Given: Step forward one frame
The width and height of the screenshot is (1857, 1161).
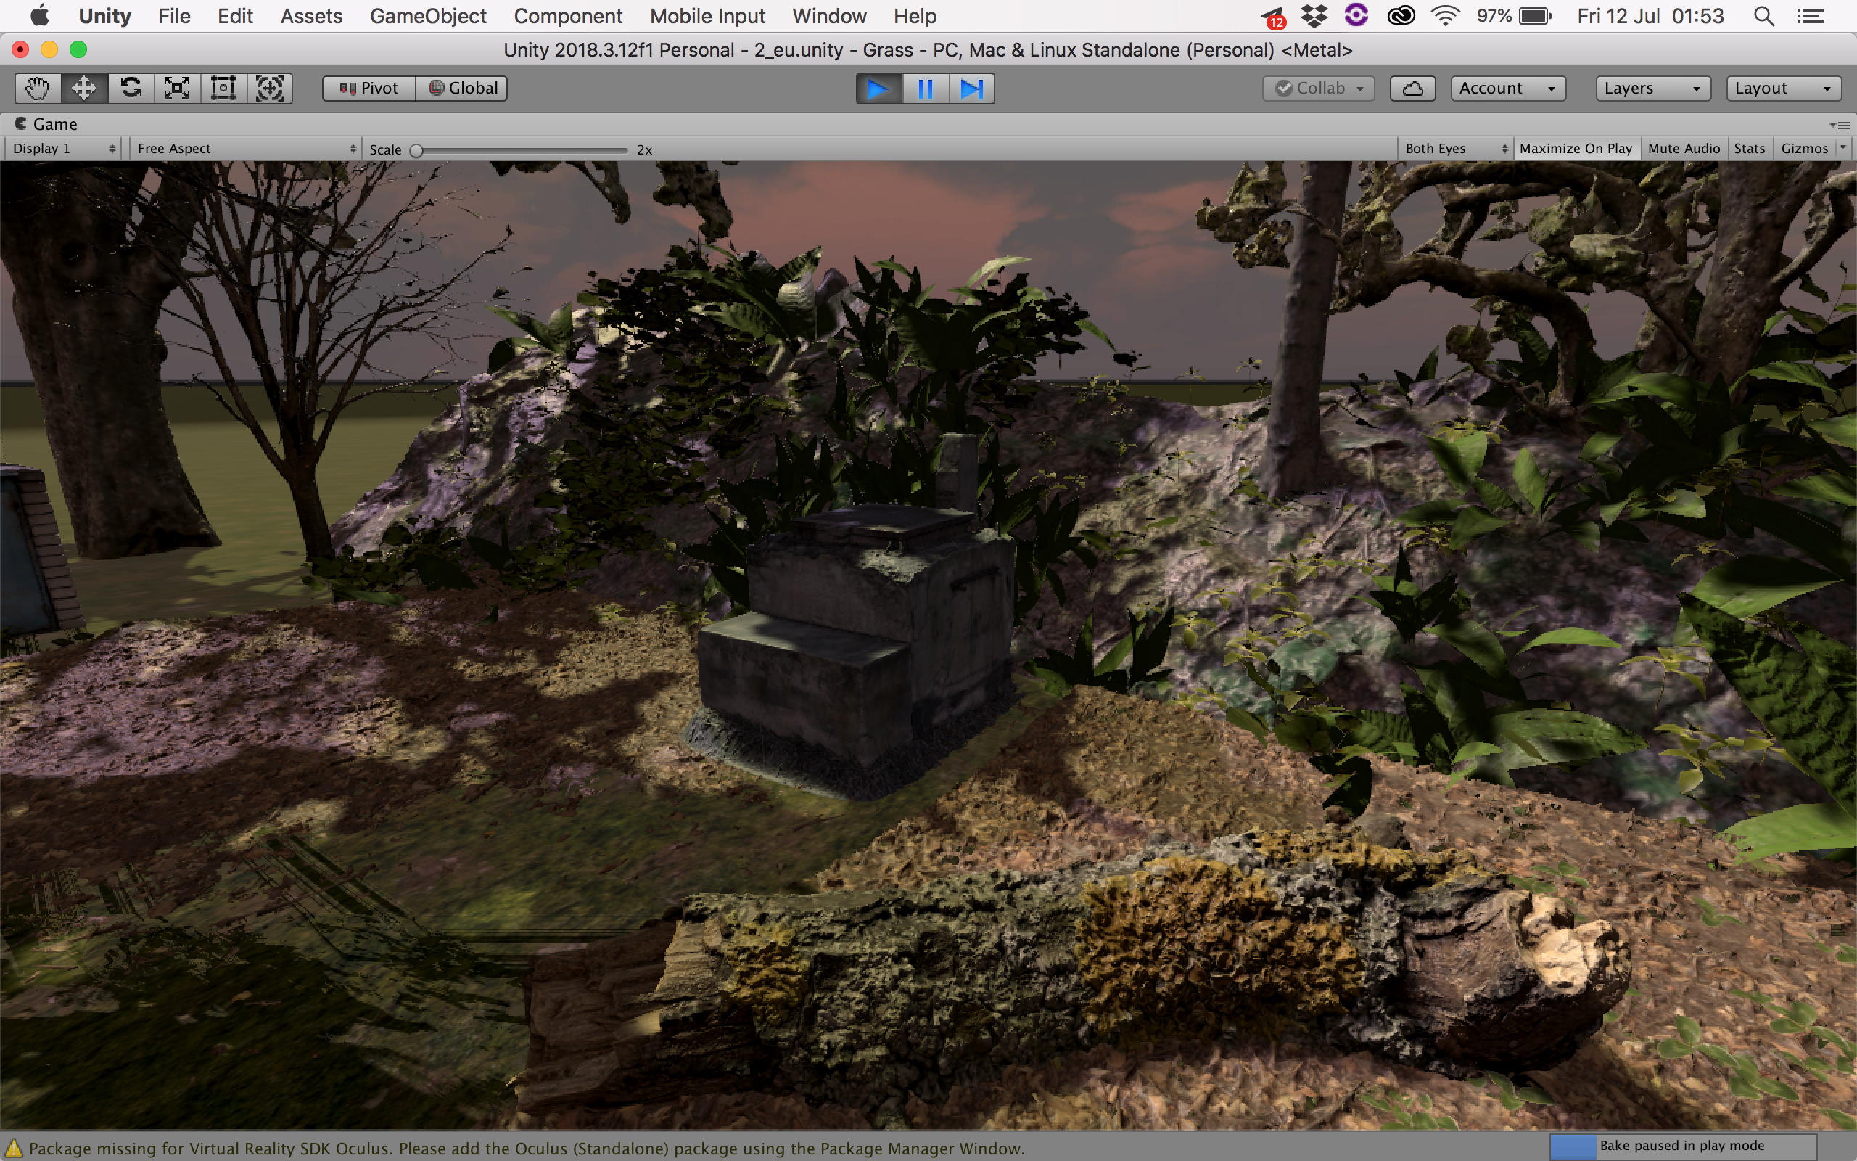Looking at the screenshot, I should [971, 89].
